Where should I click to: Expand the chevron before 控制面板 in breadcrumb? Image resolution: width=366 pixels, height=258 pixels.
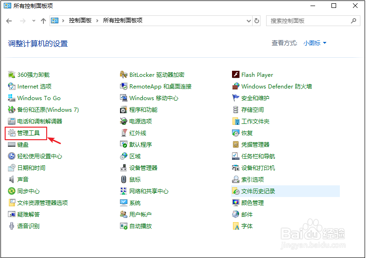pyautogui.click(x=63, y=20)
